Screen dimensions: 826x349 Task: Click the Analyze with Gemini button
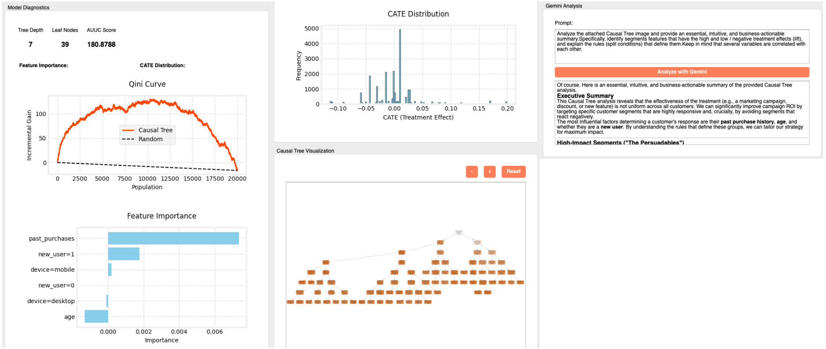tap(682, 72)
